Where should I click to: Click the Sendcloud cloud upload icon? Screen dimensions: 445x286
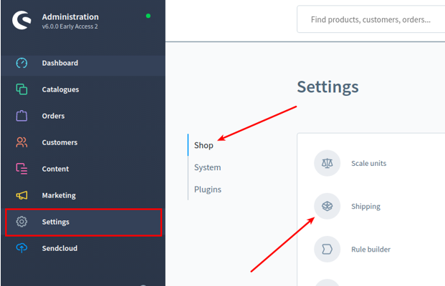coord(21,248)
